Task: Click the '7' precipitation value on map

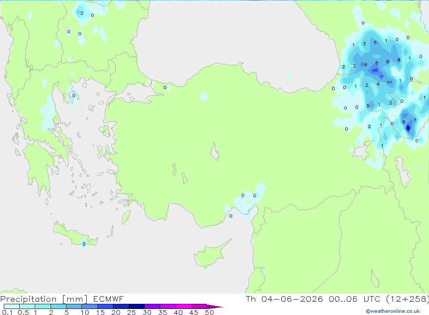Action: (x=415, y=120)
